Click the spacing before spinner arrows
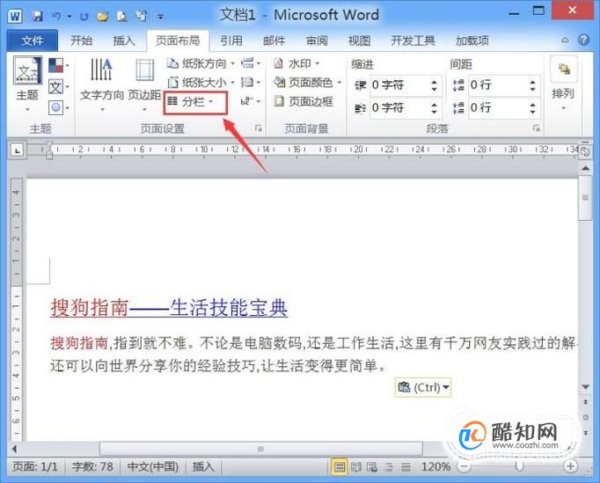This screenshot has height=483, width=600. coord(532,85)
